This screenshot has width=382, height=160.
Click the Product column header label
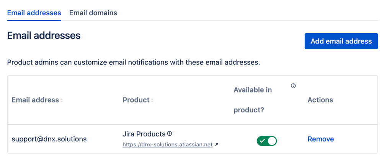(x=136, y=100)
